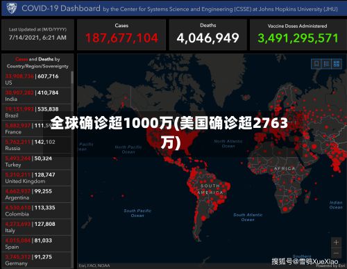Select the Russia row in country list
347x269 pixels.
click(36, 145)
